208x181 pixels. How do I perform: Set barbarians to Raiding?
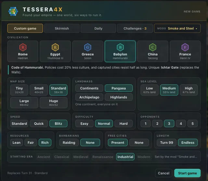pos(69,143)
